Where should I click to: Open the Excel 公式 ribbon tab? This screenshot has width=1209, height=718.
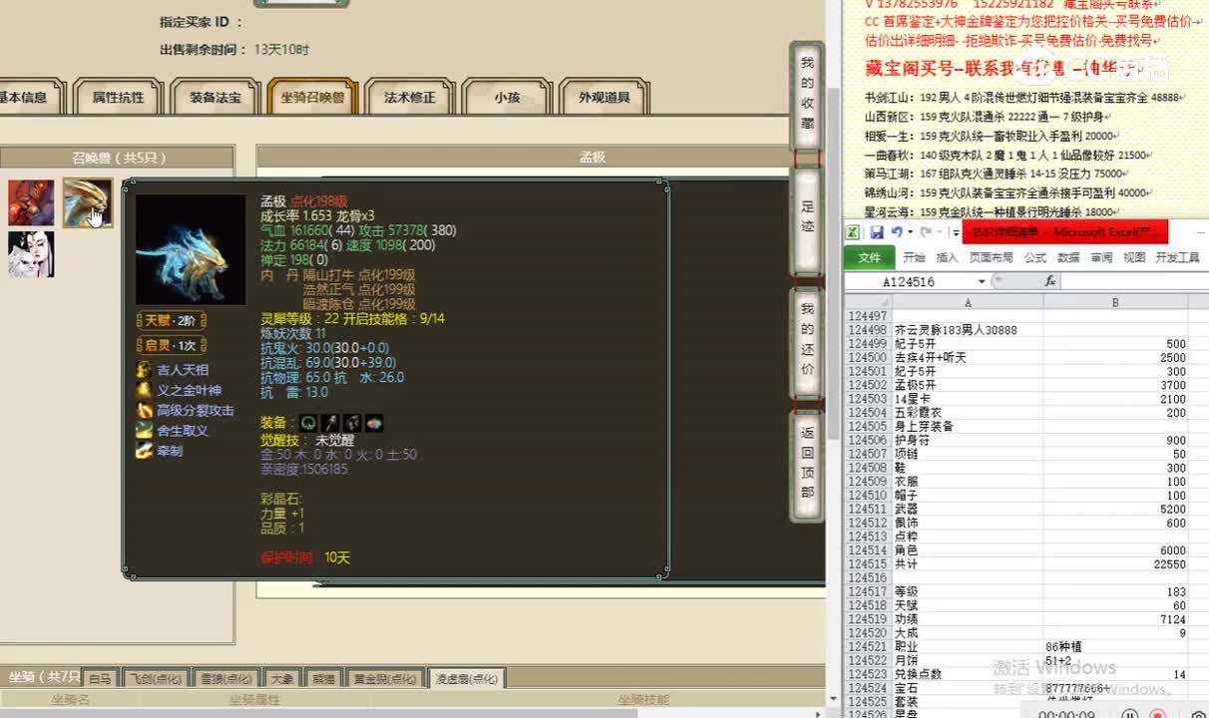point(1034,257)
